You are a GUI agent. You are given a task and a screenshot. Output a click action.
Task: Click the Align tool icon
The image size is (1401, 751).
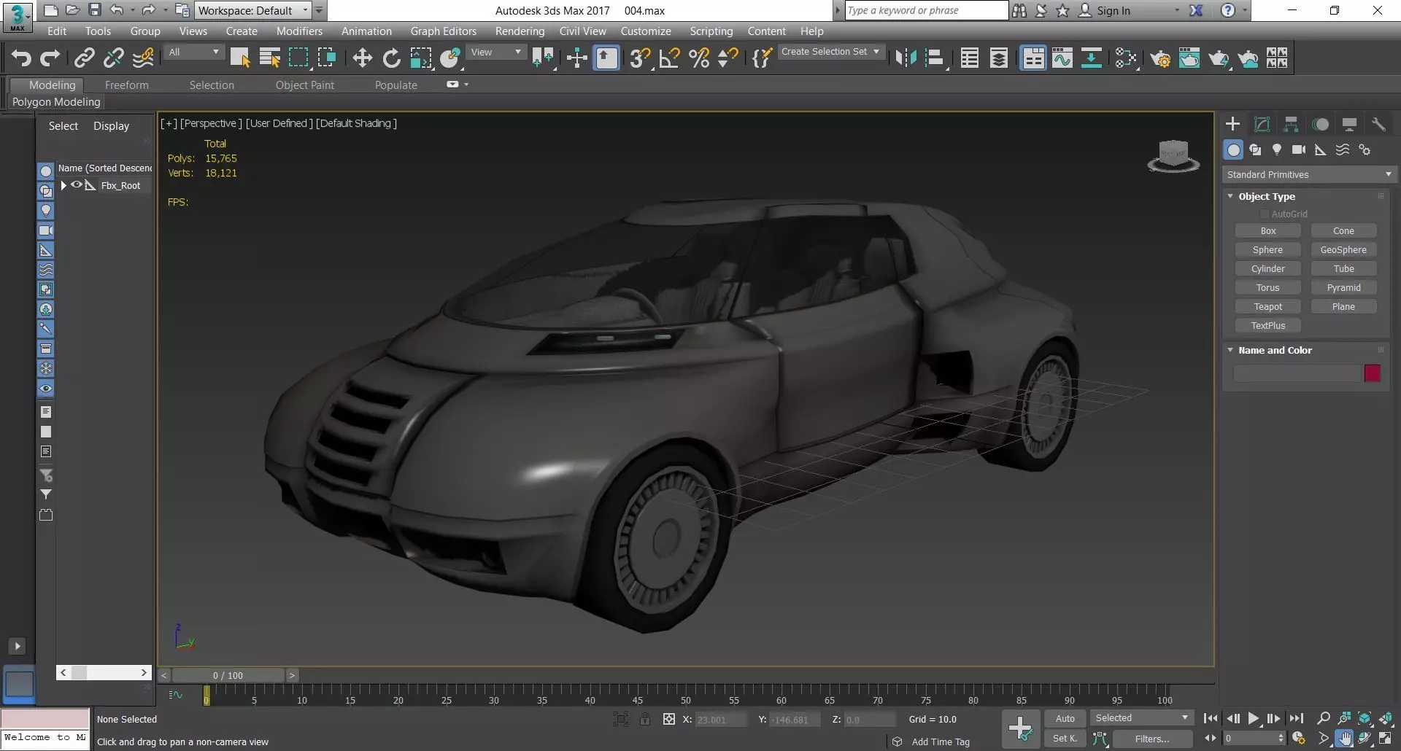[935, 58]
